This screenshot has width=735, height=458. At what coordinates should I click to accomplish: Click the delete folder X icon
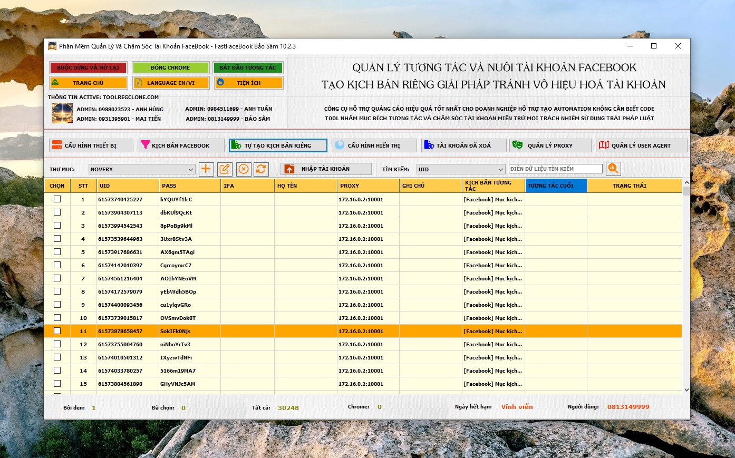click(x=243, y=169)
